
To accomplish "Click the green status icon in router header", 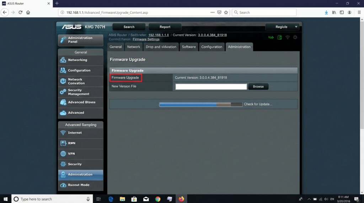I will (271, 37).
